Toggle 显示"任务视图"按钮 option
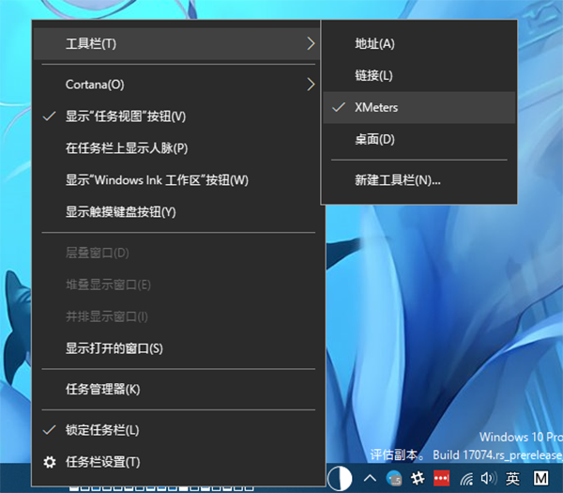This screenshot has width=563, height=493. point(126,116)
